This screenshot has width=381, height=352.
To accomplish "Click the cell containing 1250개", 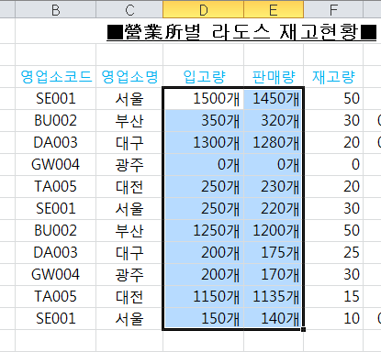I will [203, 230].
